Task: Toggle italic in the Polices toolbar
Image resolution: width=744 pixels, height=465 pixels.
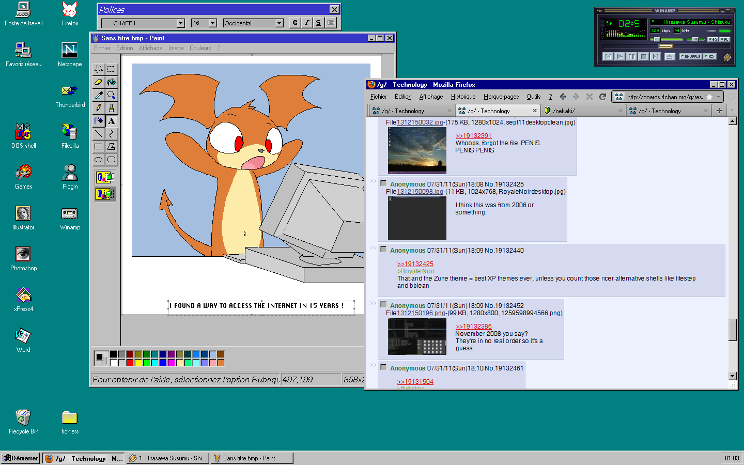Action: tap(307, 23)
